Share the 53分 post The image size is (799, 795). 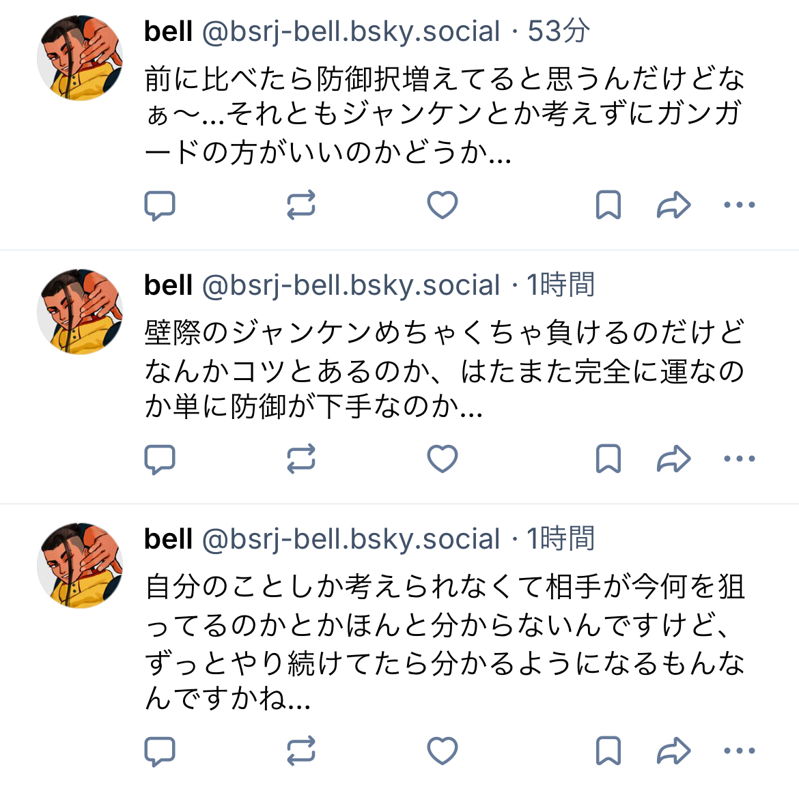673,205
